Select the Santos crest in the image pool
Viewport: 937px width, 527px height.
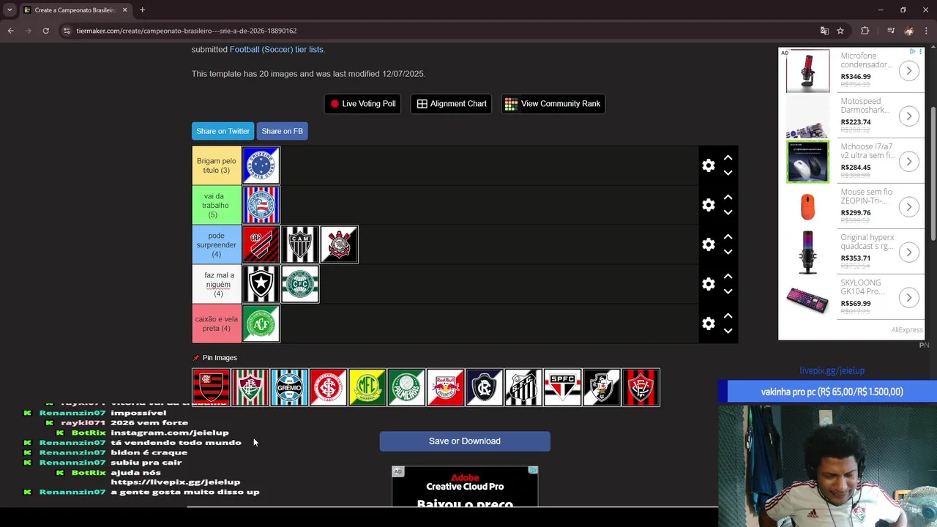tap(523, 387)
